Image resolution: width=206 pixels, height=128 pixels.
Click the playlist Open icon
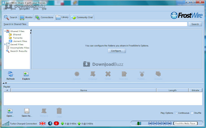click(10, 111)
